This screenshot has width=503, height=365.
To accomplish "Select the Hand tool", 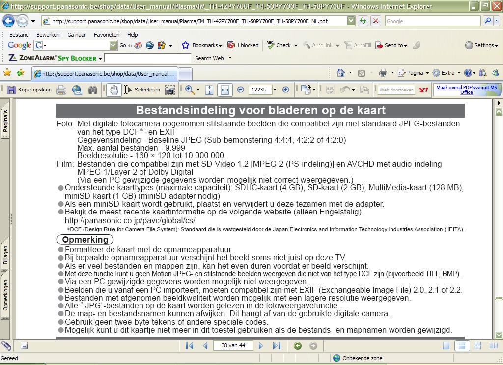I will [x=113, y=90].
